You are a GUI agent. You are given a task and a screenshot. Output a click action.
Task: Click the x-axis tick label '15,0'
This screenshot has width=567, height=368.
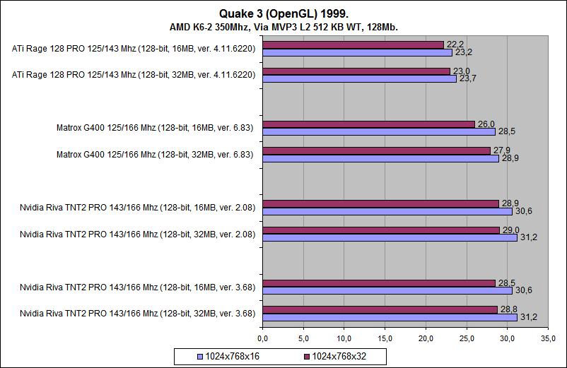pos(385,339)
